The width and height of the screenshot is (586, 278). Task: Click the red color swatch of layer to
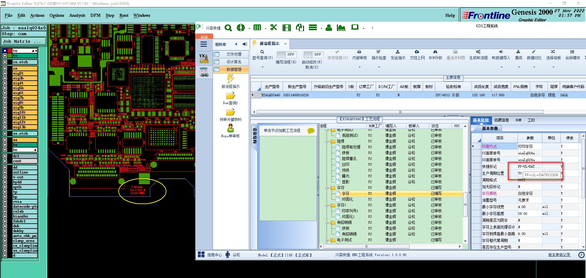pyautogui.click(x=10, y=51)
